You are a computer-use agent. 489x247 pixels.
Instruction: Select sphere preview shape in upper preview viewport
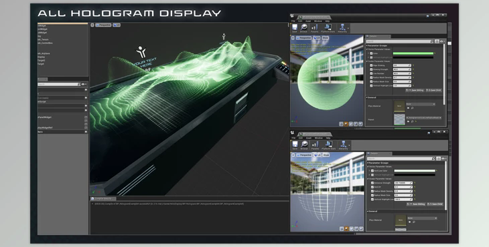point(346,123)
